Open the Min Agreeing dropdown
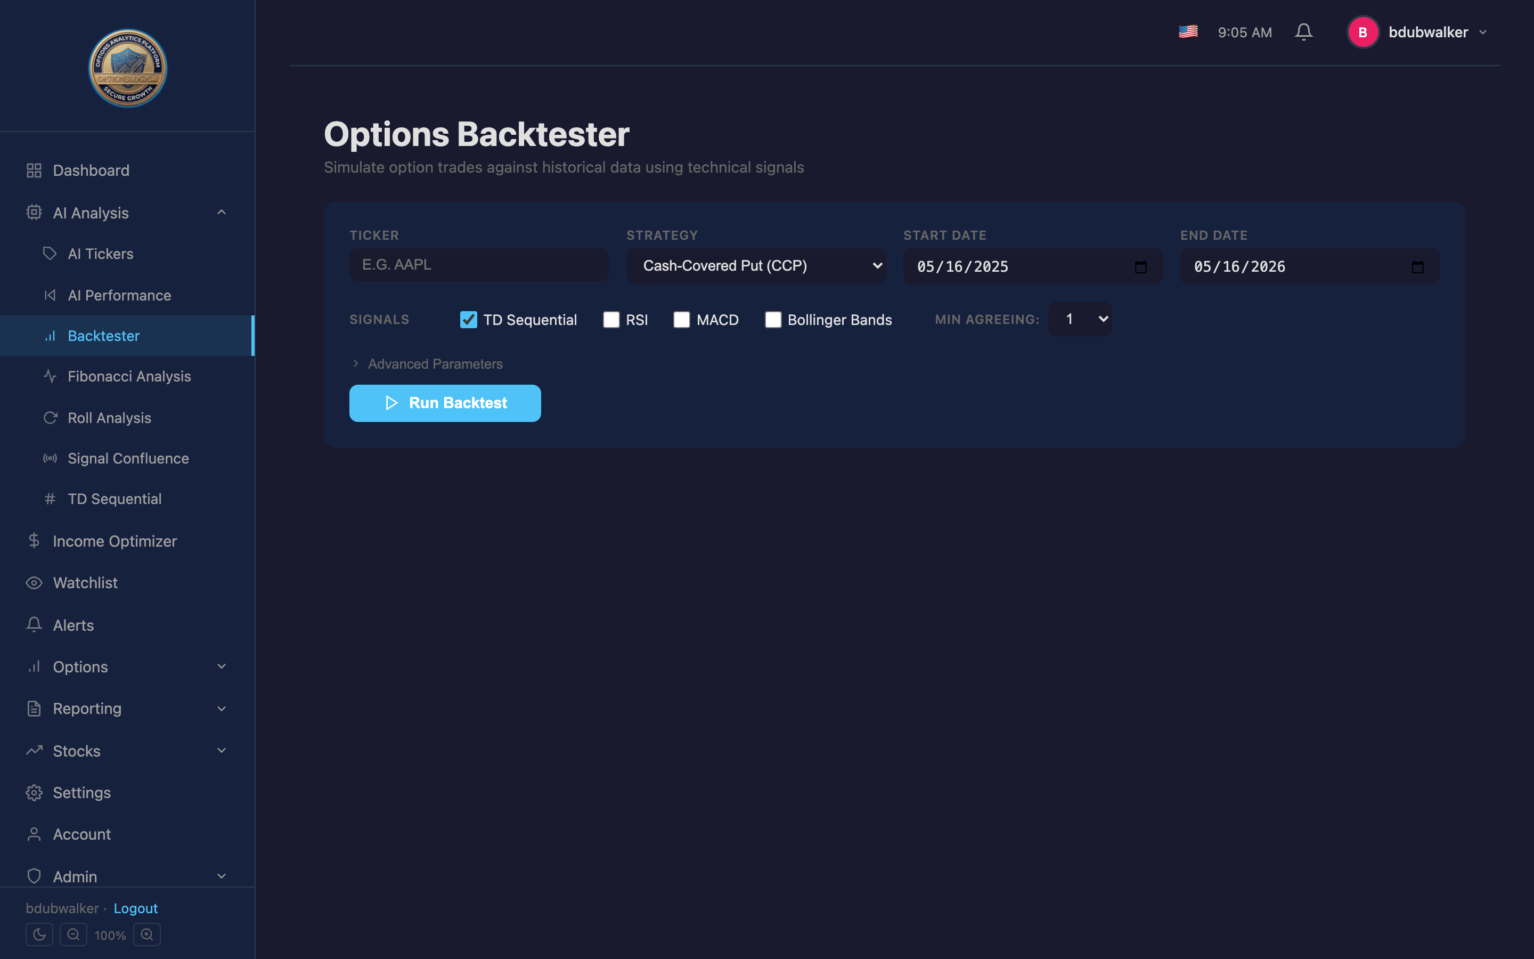This screenshot has height=959, width=1534. pos(1080,319)
